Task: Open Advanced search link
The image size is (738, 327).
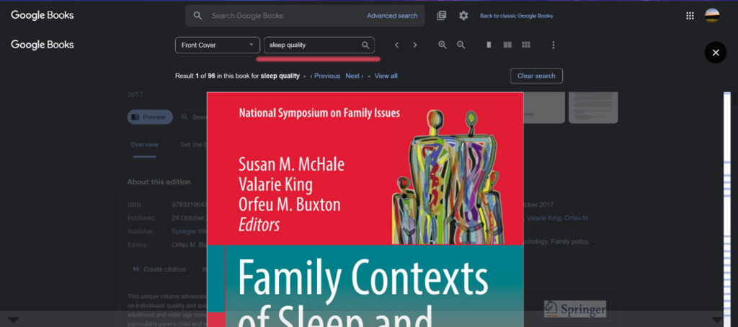Action: [392, 16]
